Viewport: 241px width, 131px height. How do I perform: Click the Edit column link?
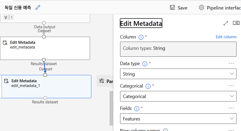226,37
